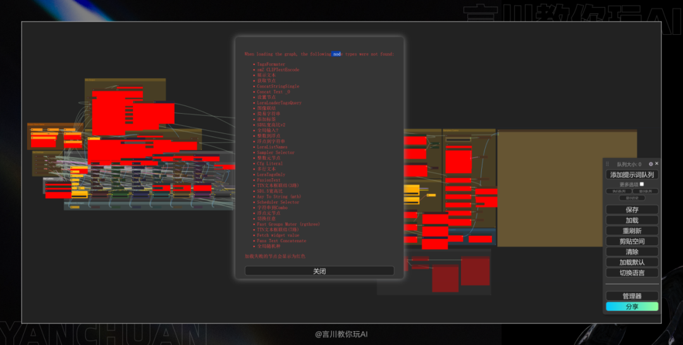Click the small 显示队列 button

point(645,191)
